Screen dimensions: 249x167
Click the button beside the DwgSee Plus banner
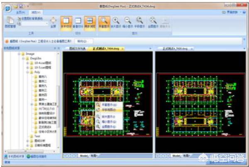[84, 41]
